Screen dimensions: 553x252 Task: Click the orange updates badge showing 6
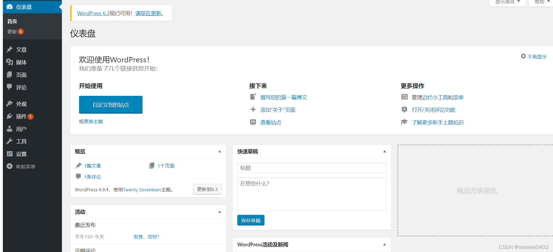point(21,31)
